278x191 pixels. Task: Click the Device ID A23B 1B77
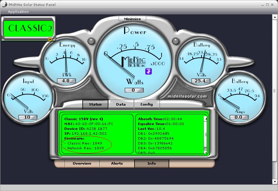coord(86,128)
